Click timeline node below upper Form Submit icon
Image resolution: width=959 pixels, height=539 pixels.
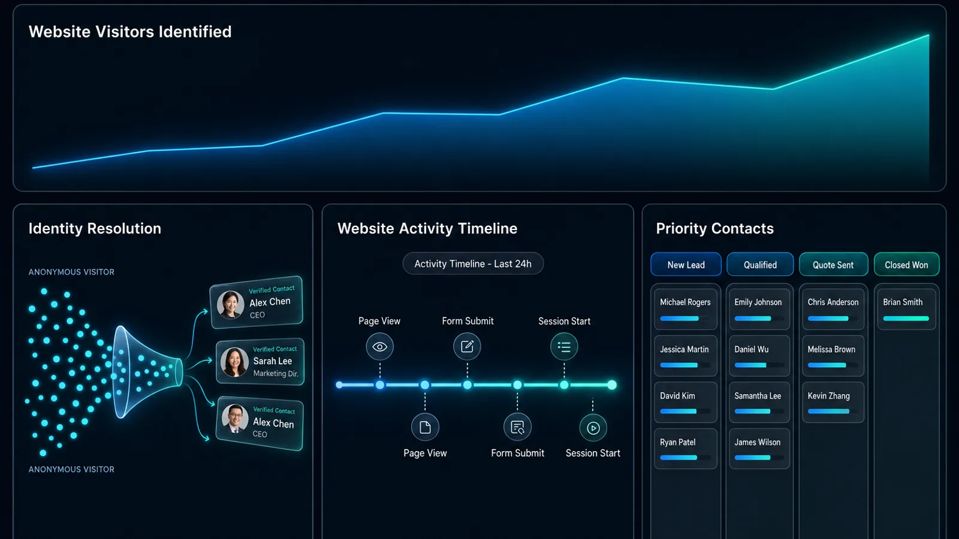pos(467,385)
